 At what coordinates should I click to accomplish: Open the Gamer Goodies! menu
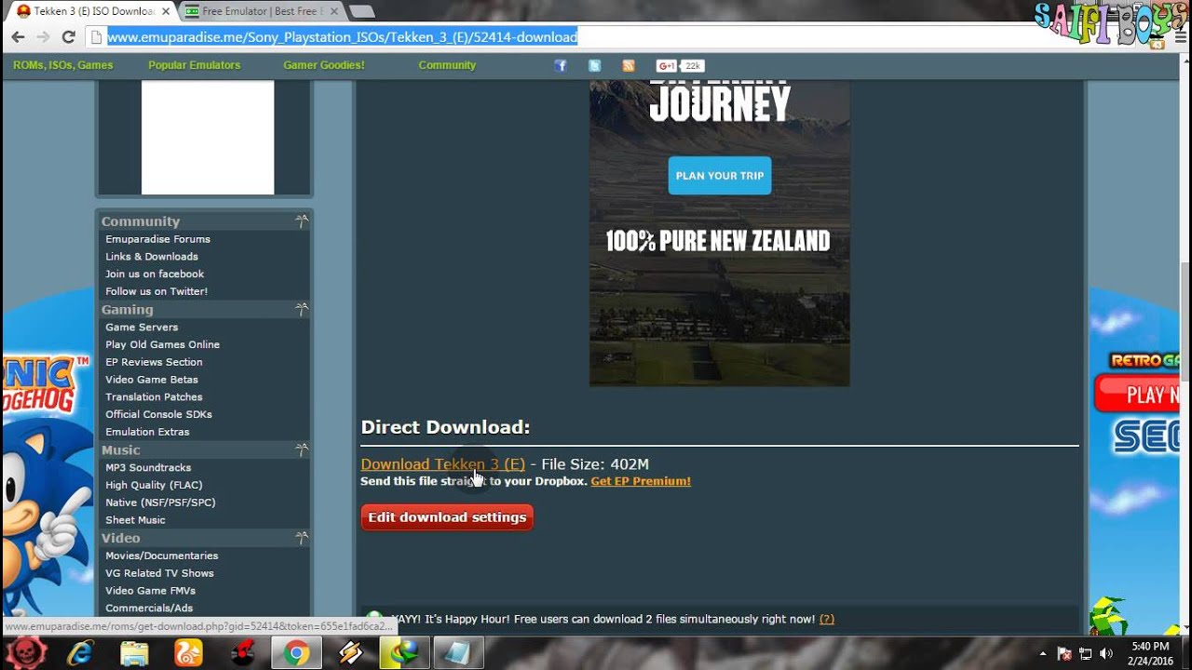[x=324, y=65]
